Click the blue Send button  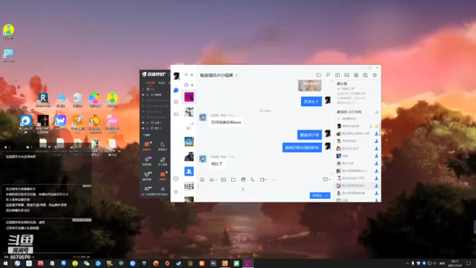pos(317,195)
